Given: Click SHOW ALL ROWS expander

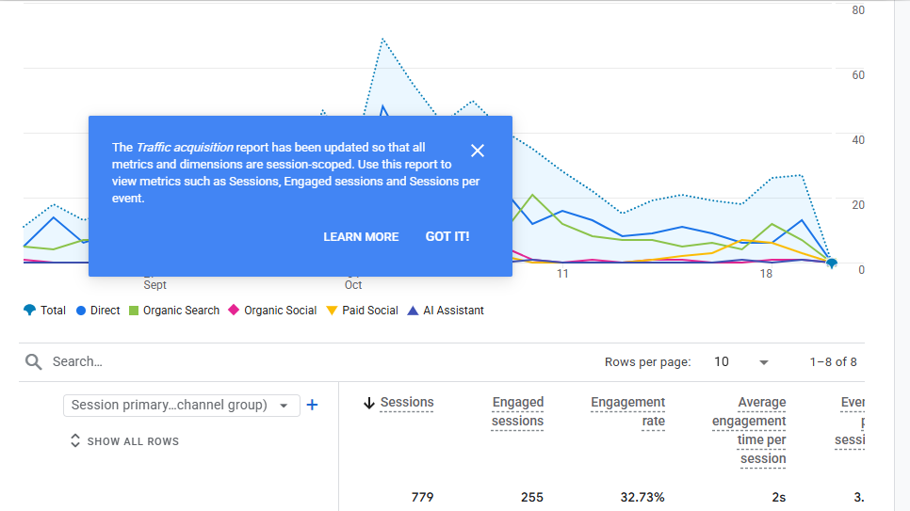Looking at the screenshot, I should [x=124, y=441].
